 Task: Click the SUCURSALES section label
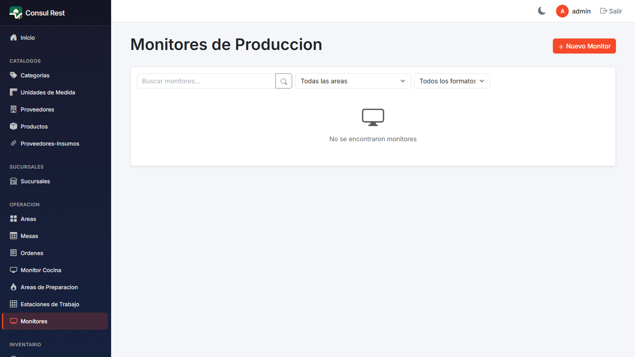(x=27, y=167)
